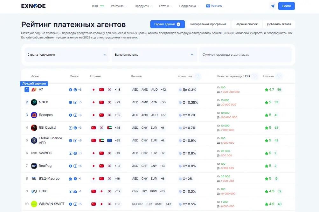Expand the Статьи menu
319x212 pixels.
pos(166,6)
